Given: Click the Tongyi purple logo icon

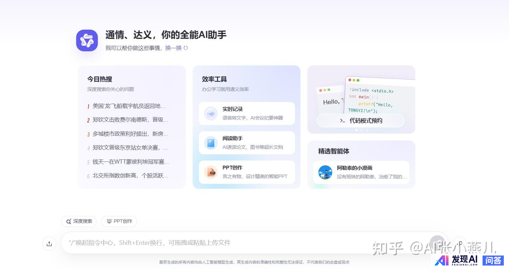Looking at the screenshot, I should click(87, 40).
